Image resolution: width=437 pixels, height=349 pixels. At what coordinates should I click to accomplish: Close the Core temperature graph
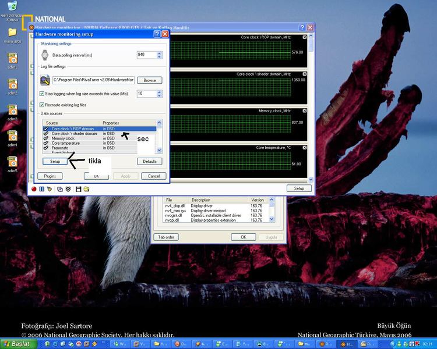coord(305,148)
